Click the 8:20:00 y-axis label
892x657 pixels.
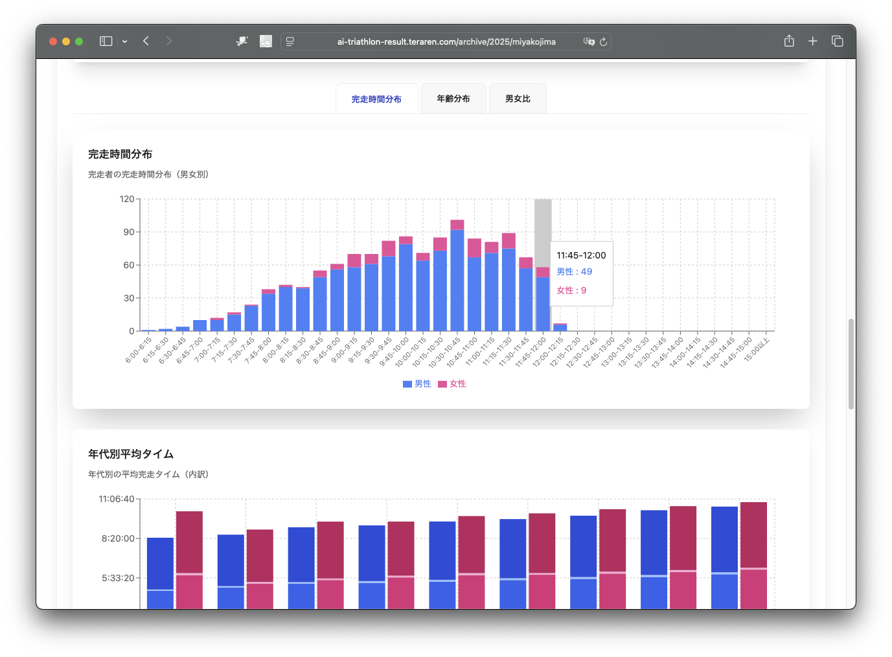coord(118,538)
